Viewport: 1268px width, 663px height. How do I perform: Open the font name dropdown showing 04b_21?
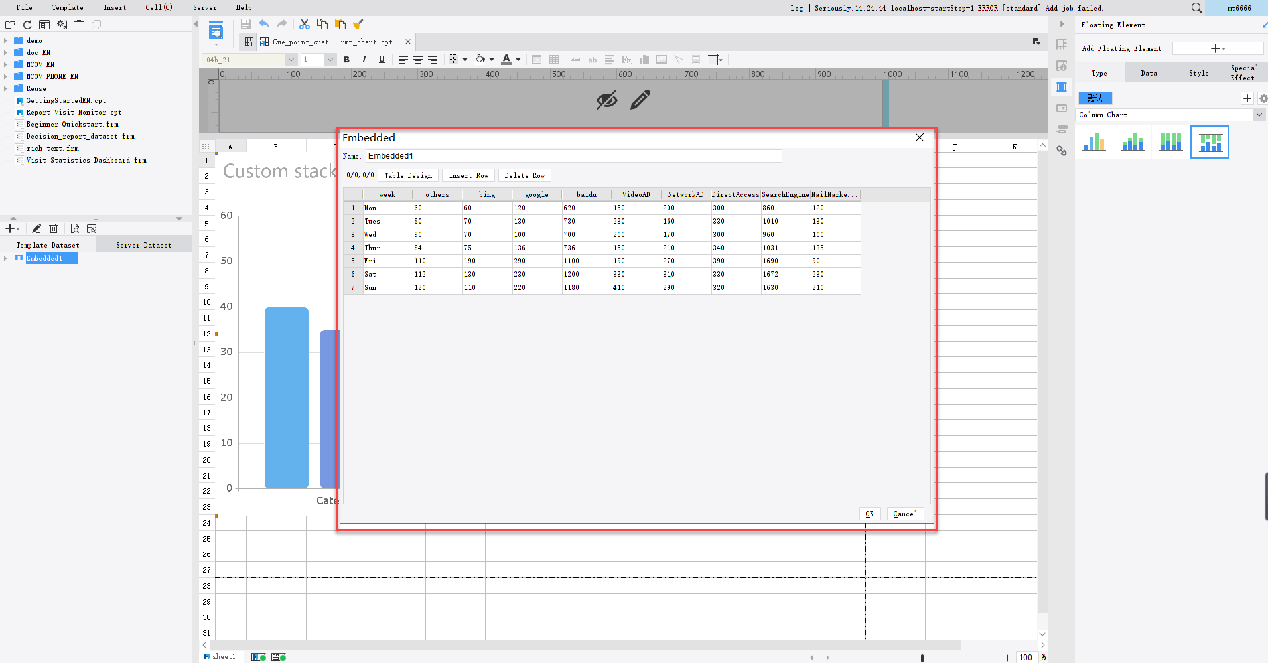coord(291,60)
